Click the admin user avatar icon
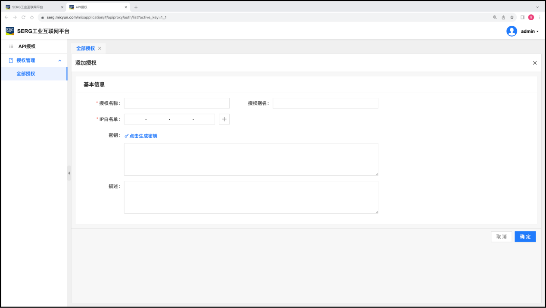The width and height of the screenshot is (546, 308). pyautogui.click(x=512, y=31)
